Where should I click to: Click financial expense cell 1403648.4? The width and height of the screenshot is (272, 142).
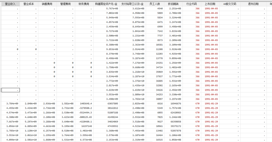click(x=84, y=104)
